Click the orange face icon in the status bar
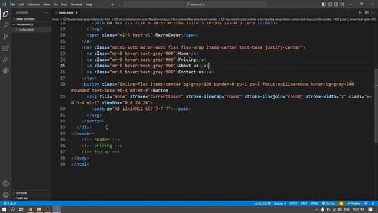This screenshot has height=213, width=378. click(x=341, y=204)
